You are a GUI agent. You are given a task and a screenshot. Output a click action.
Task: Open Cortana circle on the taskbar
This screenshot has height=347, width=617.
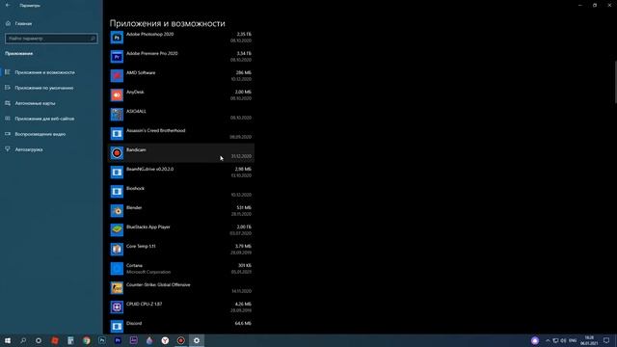pyautogui.click(x=39, y=340)
